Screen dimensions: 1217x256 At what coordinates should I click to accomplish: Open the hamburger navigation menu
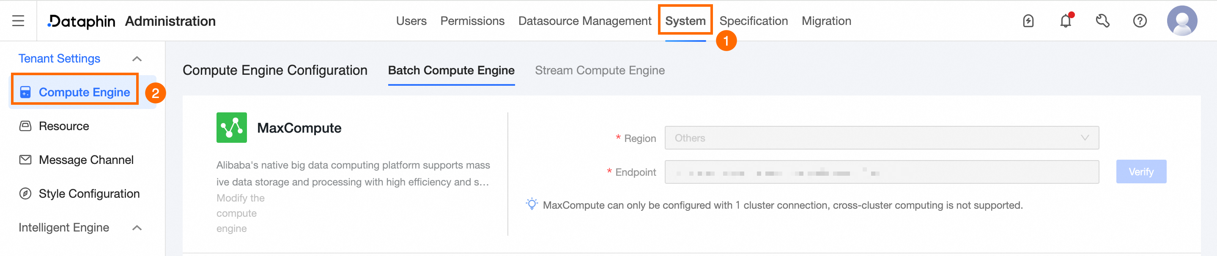click(x=18, y=21)
